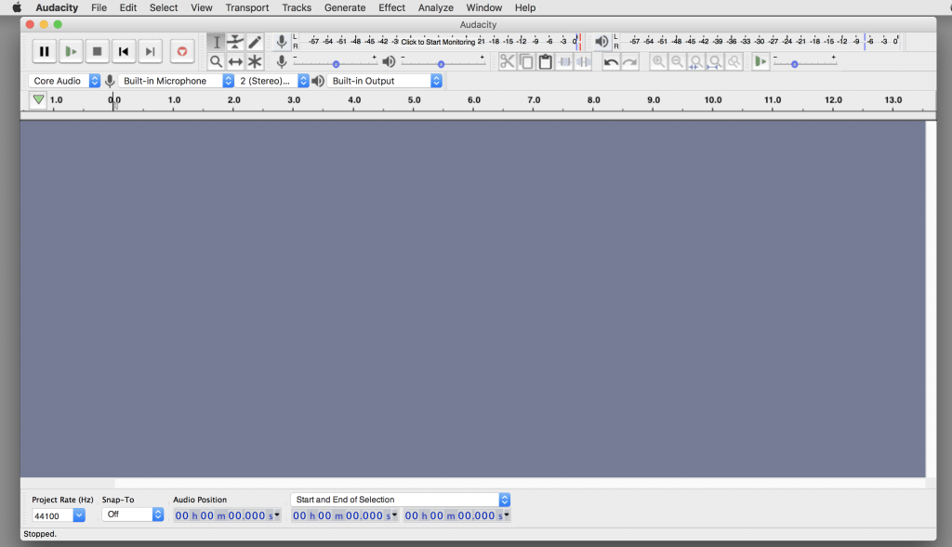This screenshot has width=952, height=547.
Task: Open the Generate menu
Action: (345, 7)
